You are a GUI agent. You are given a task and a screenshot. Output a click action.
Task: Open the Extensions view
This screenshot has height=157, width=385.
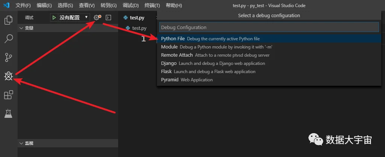9,95
